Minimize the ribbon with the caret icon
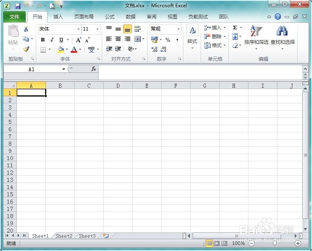The width and height of the screenshot is (312, 251). (269, 17)
